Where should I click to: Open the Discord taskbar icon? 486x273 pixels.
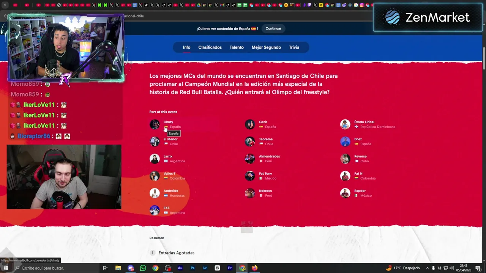pos(131,268)
